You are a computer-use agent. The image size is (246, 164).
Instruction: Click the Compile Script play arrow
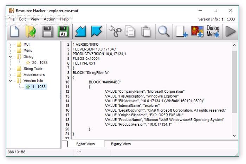[x=230, y=31]
